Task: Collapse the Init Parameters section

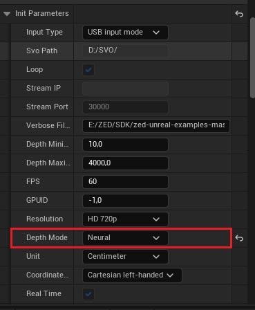Action: coord(7,14)
